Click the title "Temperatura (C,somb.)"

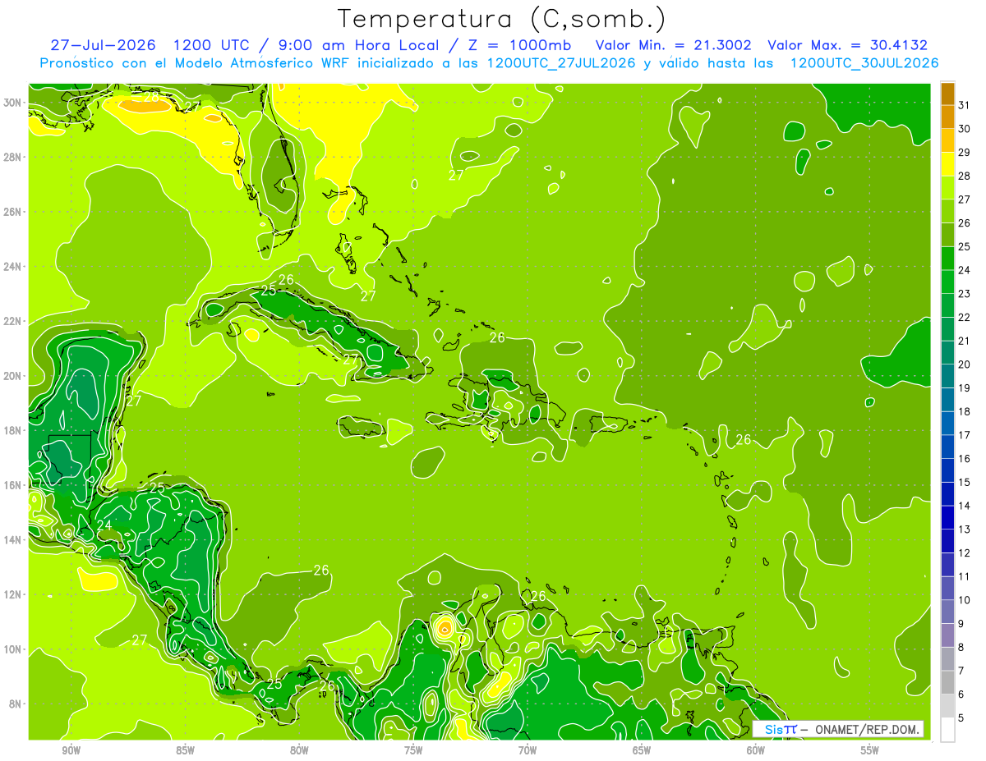tap(502, 19)
